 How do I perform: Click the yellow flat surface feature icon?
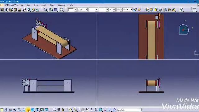(x=20, y=10)
